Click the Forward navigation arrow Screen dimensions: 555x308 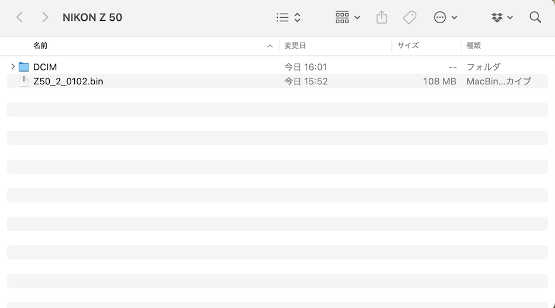tap(45, 17)
